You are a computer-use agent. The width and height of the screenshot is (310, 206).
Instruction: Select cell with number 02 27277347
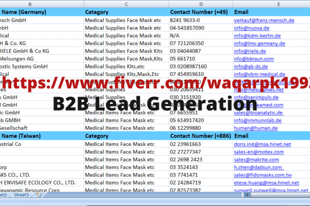[x=201, y=152]
